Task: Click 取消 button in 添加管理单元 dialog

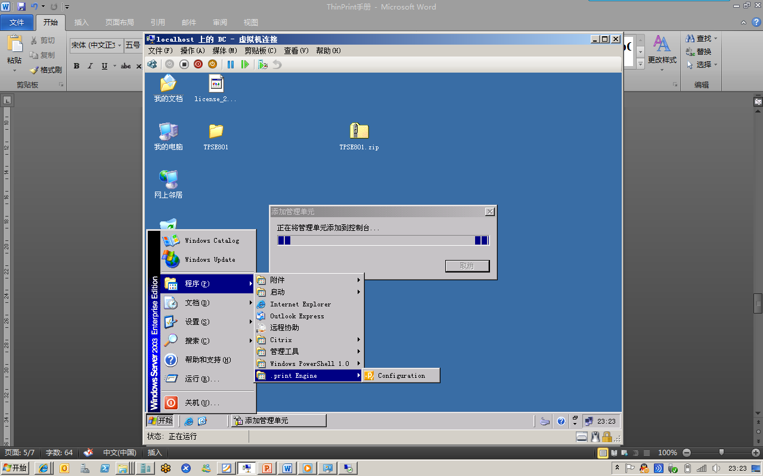Action: click(467, 266)
